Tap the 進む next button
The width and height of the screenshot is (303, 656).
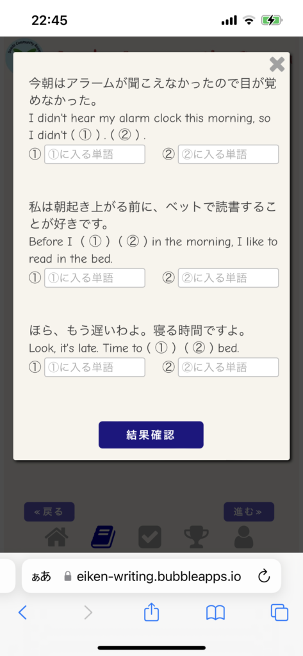(x=249, y=512)
